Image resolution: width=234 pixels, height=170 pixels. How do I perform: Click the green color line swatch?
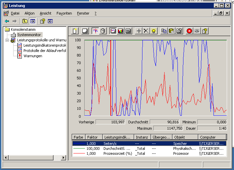point(79,149)
